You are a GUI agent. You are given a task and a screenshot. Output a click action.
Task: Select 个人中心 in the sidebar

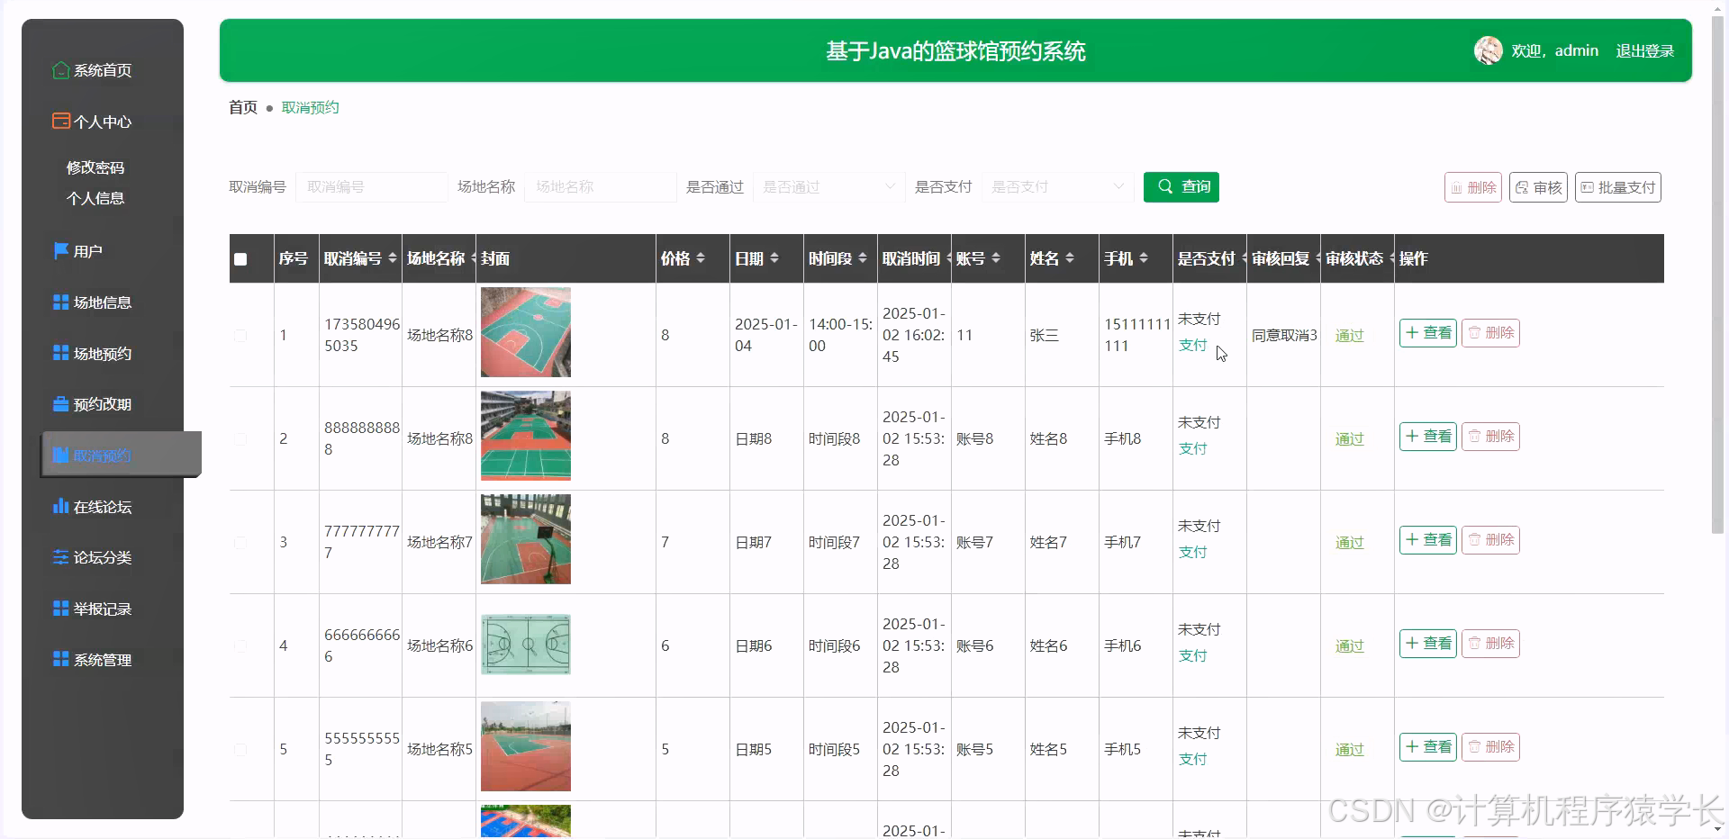pos(99,122)
